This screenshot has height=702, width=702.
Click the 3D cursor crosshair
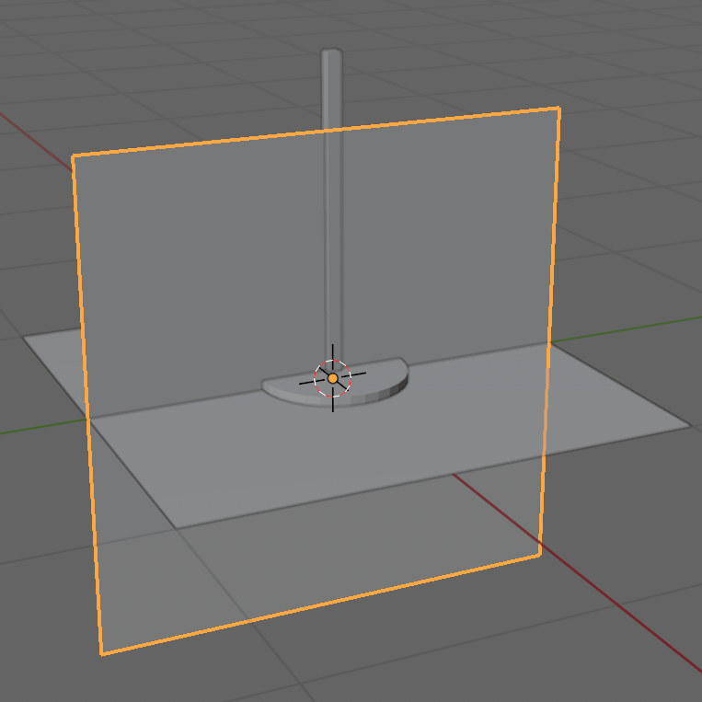(332, 378)
